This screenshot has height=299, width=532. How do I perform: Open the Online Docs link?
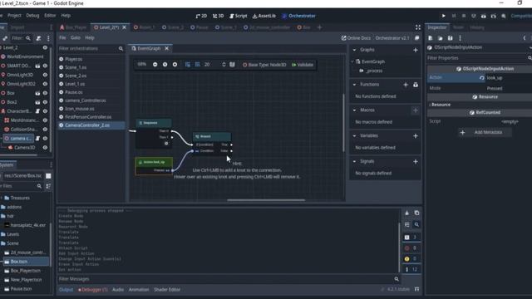click(356, 38)
